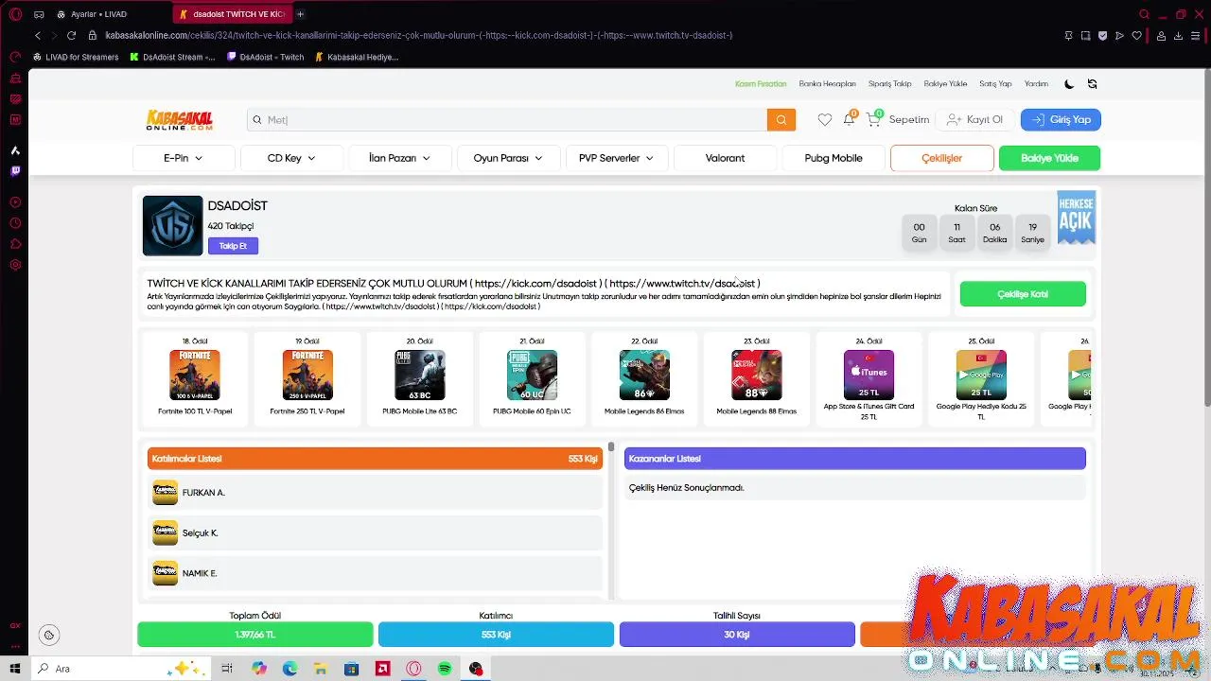1211x681 pixels.
Task: Open the browser downloads icon
Action: pos(1179,35)
